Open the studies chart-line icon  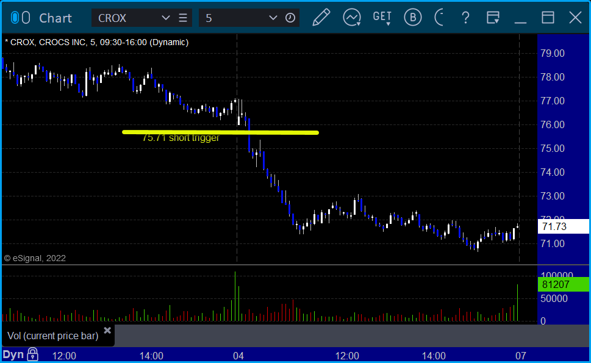point(352,18)
